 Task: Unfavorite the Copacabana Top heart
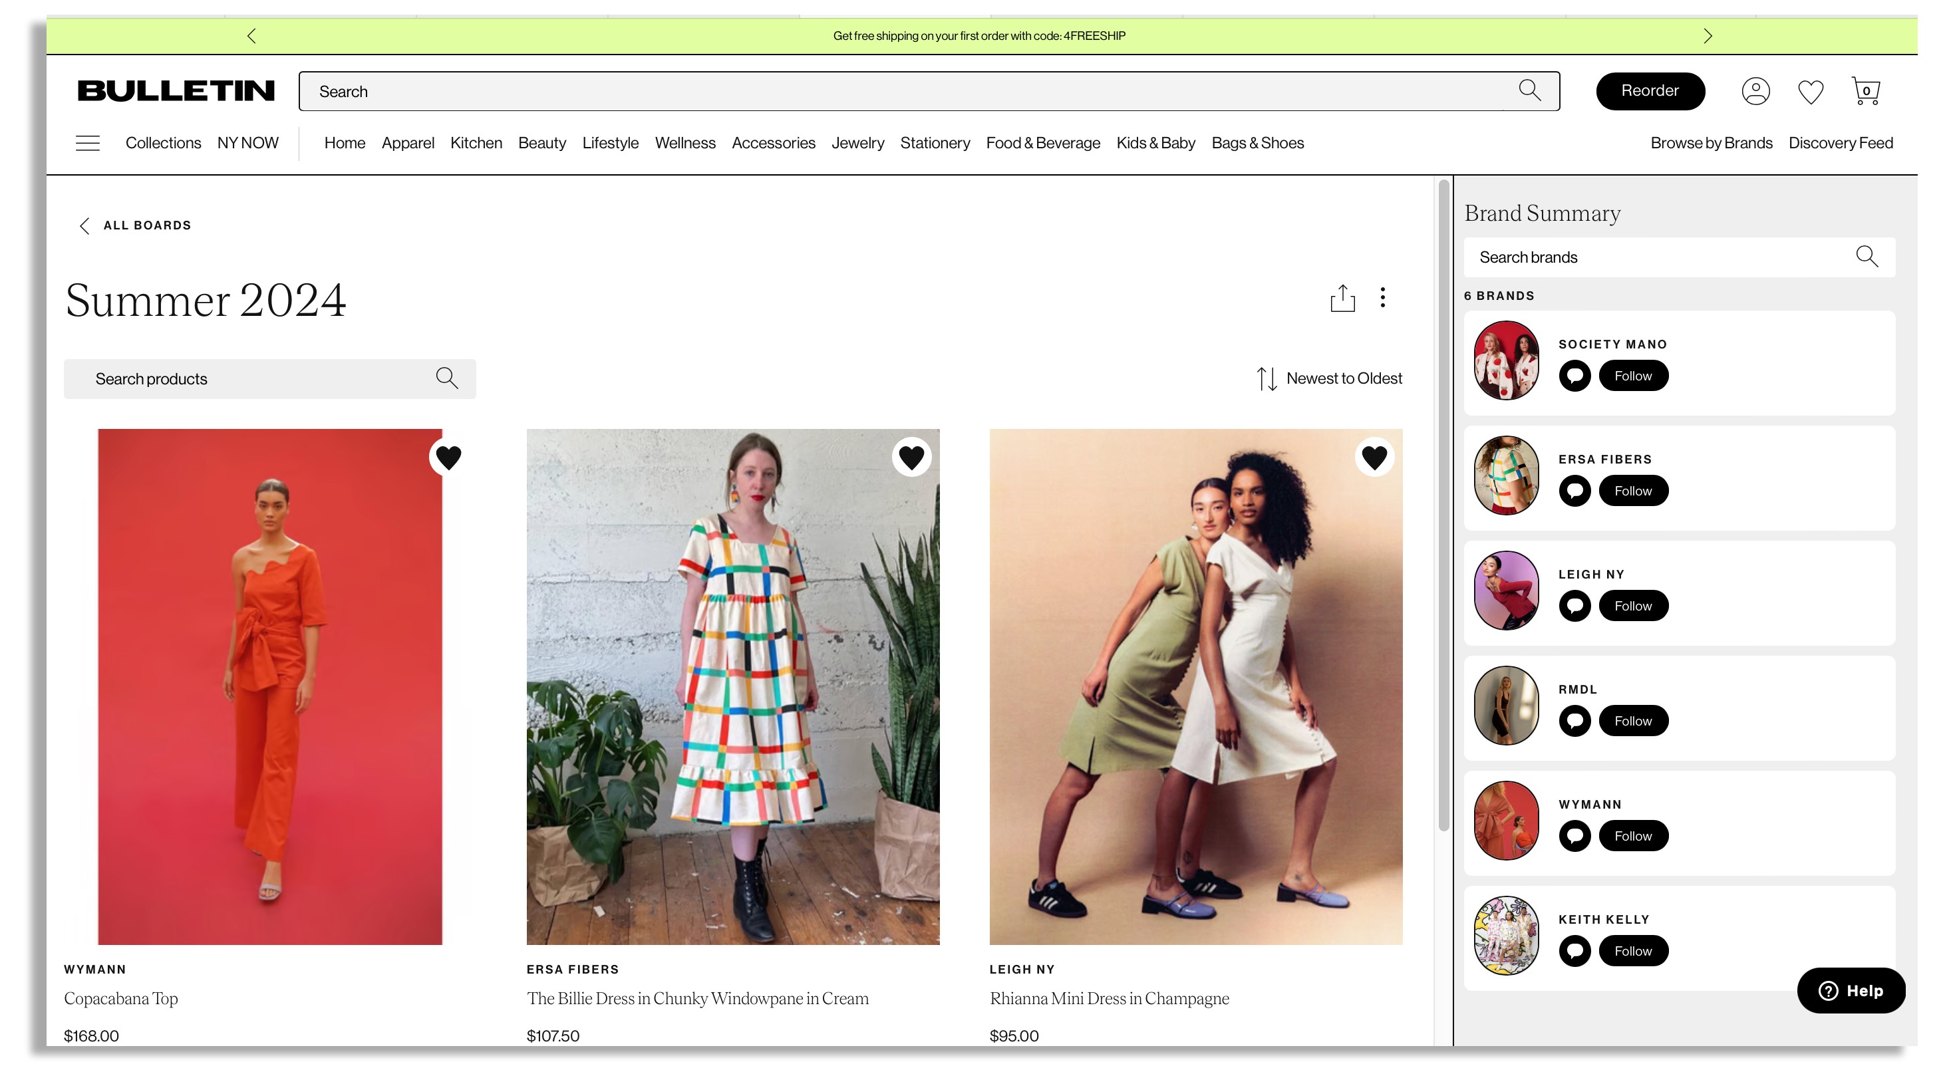tap(448, 457)
